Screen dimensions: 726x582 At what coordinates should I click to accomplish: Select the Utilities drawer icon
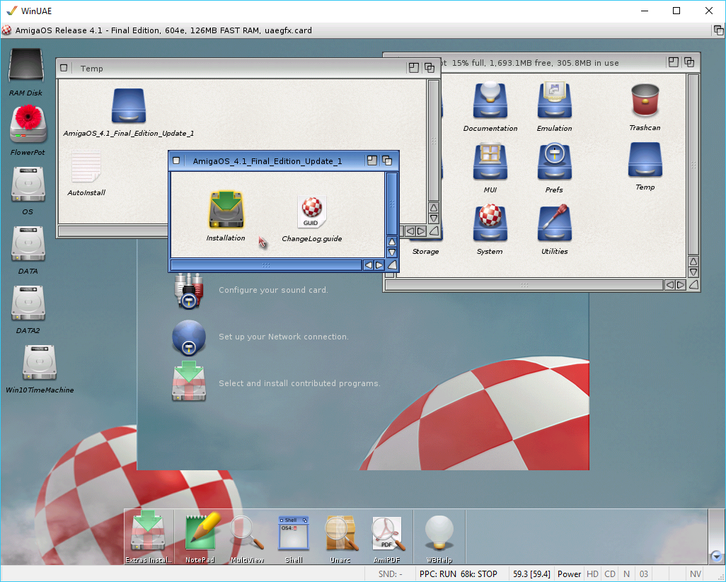click(554, 223)
